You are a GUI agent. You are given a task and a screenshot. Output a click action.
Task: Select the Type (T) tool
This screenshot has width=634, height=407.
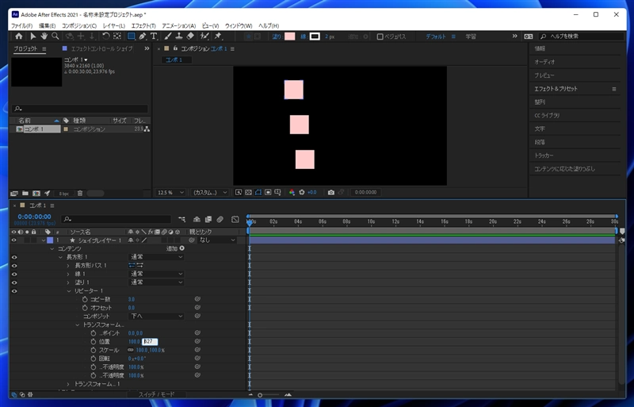coord(153,36)
